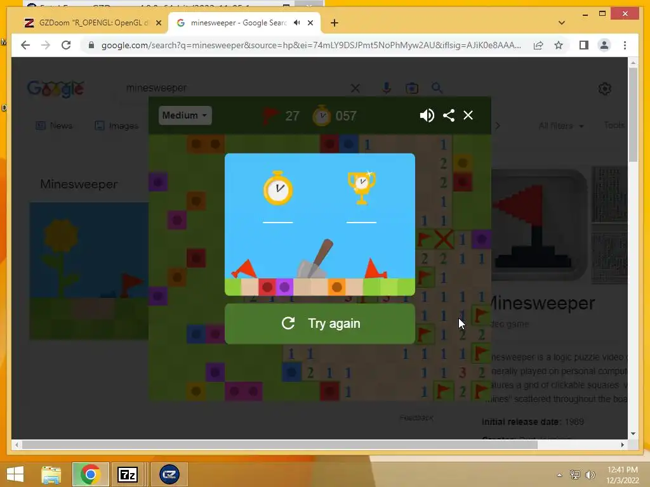This screenshot has height=487, width=650.
Task: Open File Explorer from the taskbar
Action: (51, 474)
